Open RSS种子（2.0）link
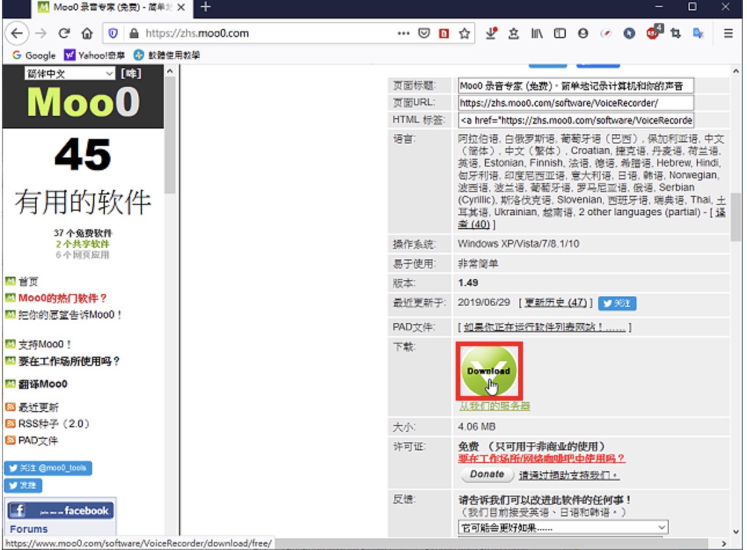Image resolution: width=747 pixels, height=550 pixels. tap(54, 424)
